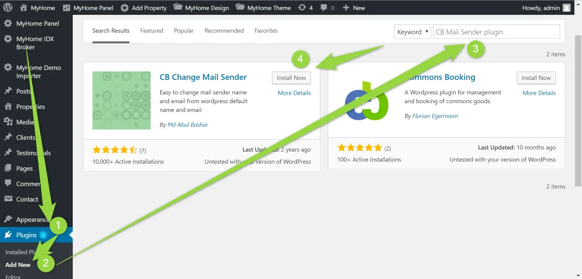The image size is (582, 279).
Task: Open Posts pin icon in sidebar
Action: pos(8,91)
